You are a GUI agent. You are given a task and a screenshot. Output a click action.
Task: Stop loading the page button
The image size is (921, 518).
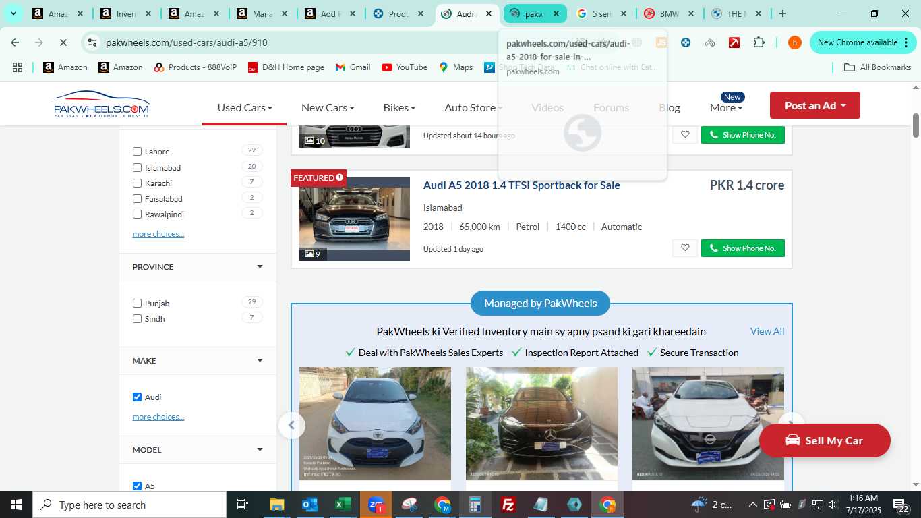tap(63, 42)
